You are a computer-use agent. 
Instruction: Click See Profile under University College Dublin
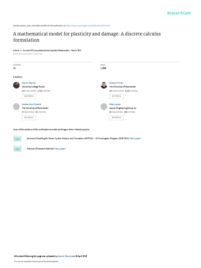(x=29, y=96)
